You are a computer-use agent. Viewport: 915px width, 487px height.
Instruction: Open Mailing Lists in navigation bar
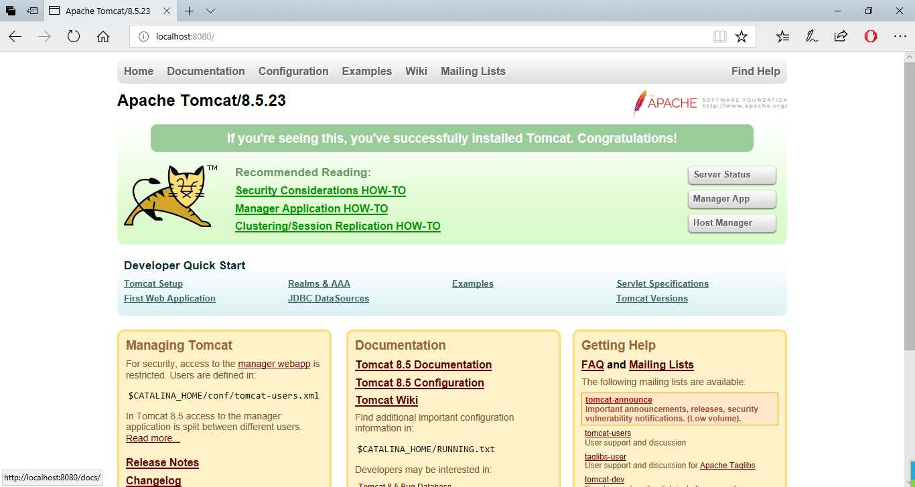coord(473,71)
